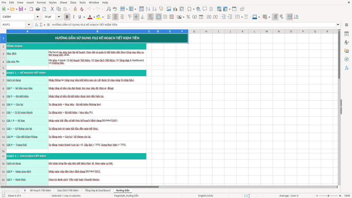
Task: Select column header G
Action: point(194,31)
